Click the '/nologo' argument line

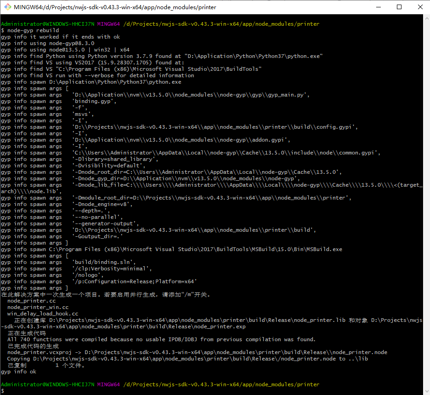(52, 275)
